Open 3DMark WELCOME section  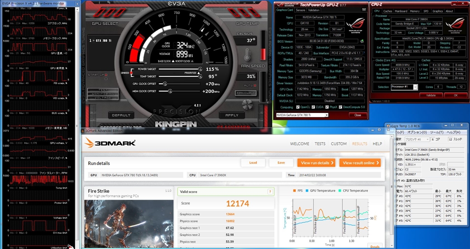[x=299, y=144]
